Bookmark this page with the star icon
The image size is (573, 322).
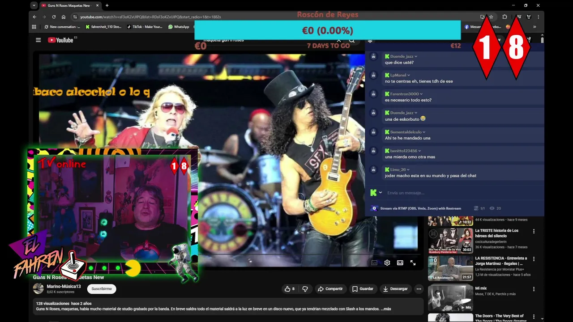491,17
